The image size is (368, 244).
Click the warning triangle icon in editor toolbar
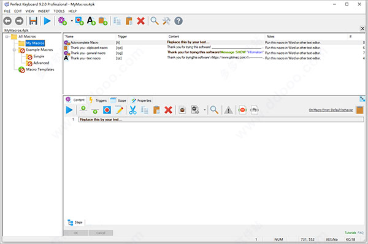[x=228, y=110]
